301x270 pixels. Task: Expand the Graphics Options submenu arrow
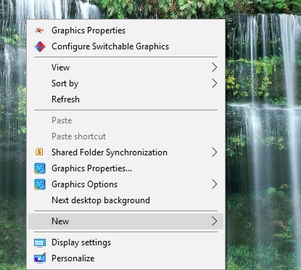(x=214, y=184)
